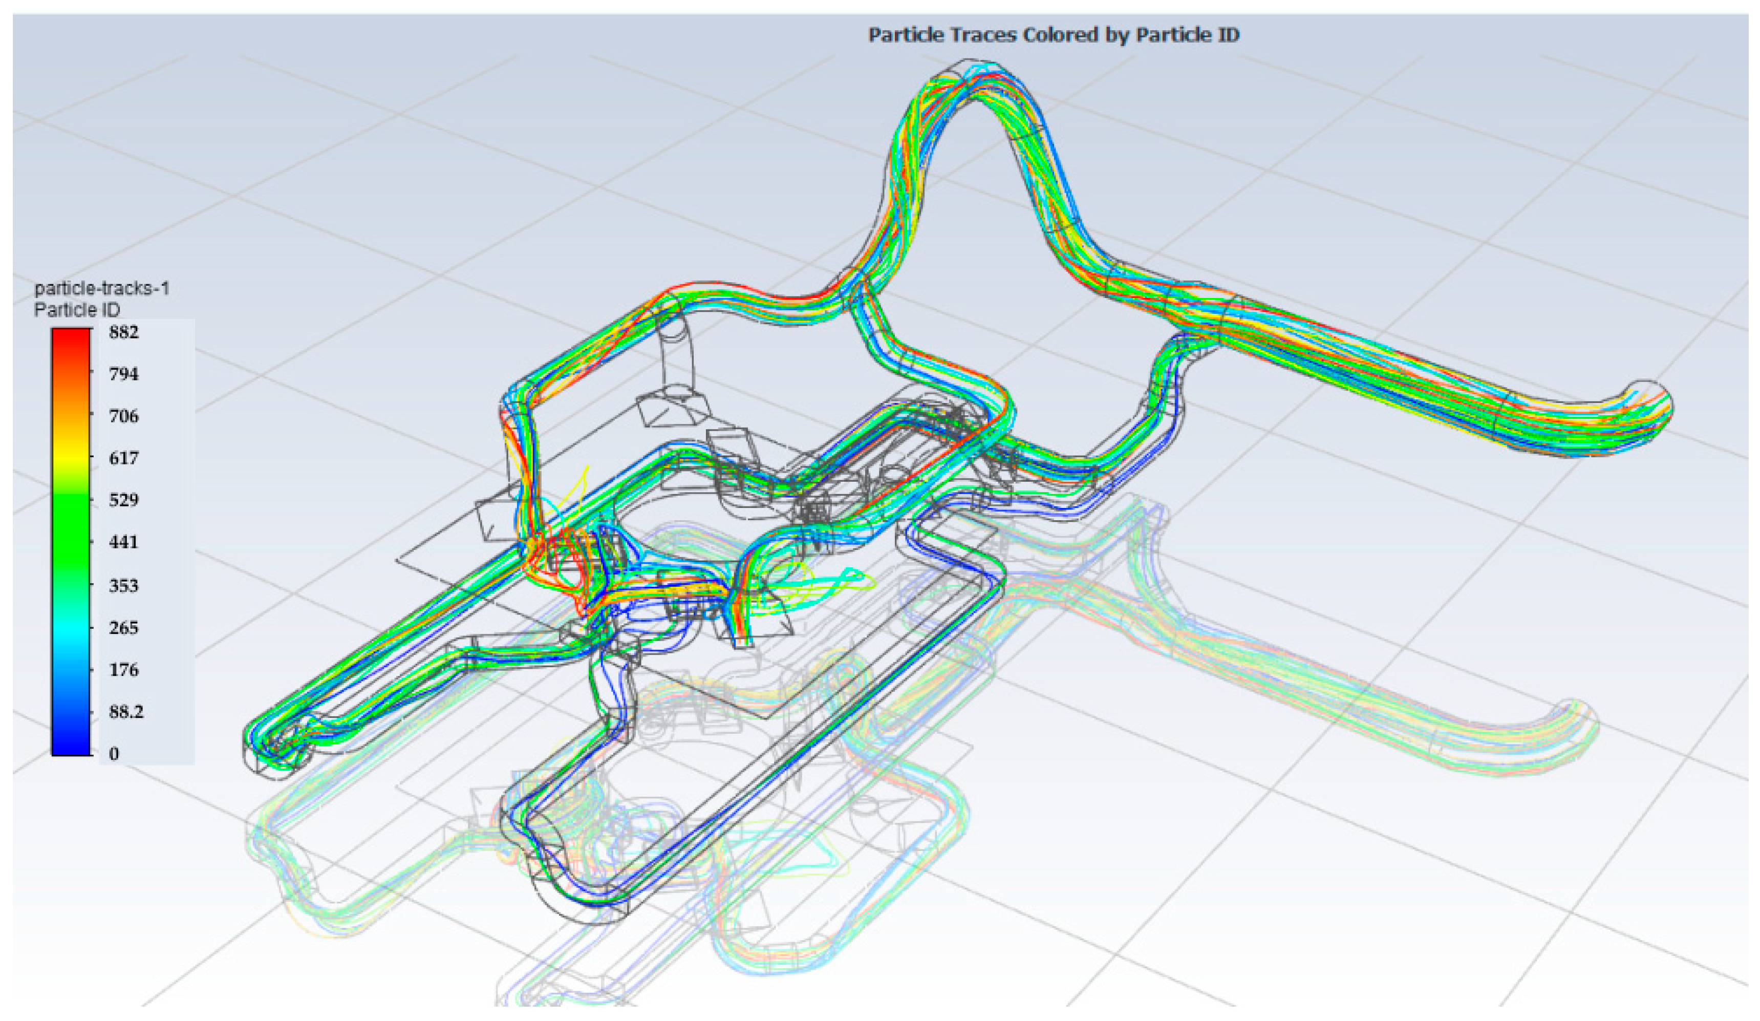The width and height of the screenshot is (1760, 1021).
Task: Click the 706 legend value label
Action: click(123, 416)
